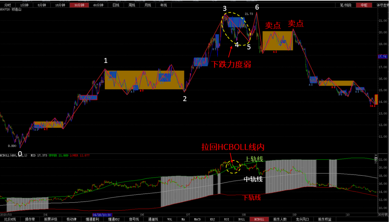Toggle the 中枢 display button
This screenshot has height=222, width=389.
pyautogui.click(x=361, y=5)
